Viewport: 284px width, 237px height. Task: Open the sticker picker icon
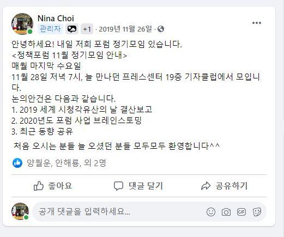(x=257, y=212)
